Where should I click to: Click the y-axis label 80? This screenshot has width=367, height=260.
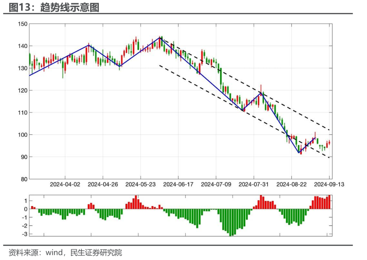24,179
